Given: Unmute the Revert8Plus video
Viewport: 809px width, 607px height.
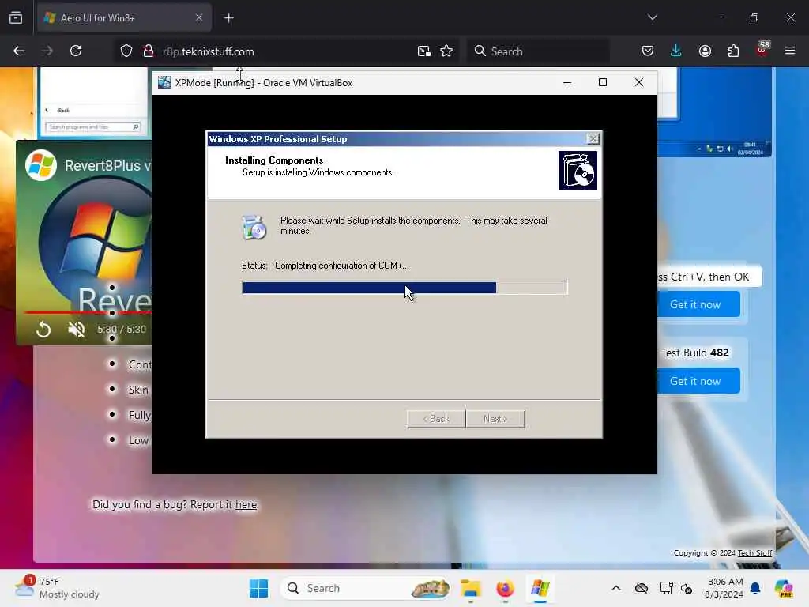Looking at the screenshot, I should pos(77,330).
